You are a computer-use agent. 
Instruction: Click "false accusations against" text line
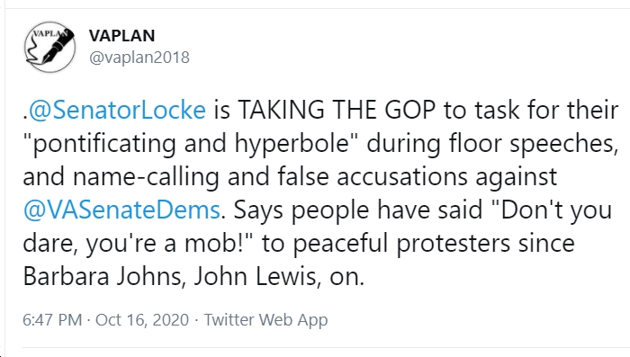coord(417,176)
